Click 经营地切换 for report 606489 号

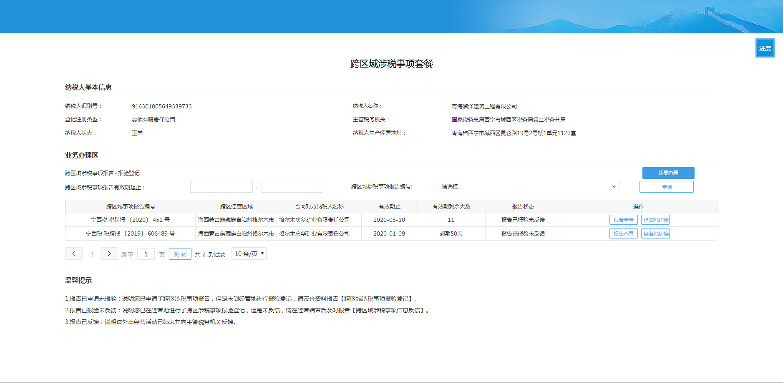point(655,234)
